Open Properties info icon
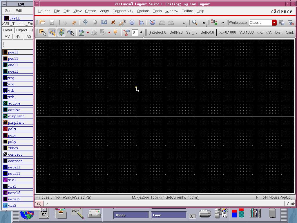Screen dimensions: 297x223 click(x=132, y=23)
